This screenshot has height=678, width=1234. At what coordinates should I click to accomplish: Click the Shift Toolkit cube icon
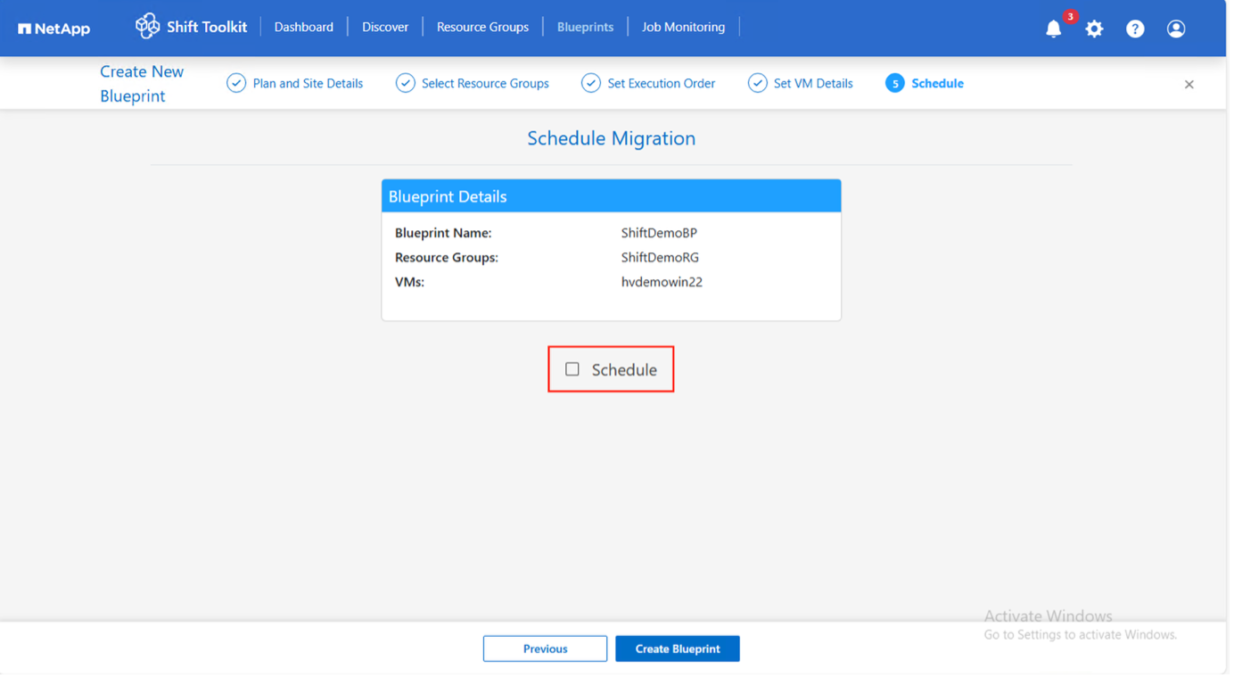click(147, 27)
